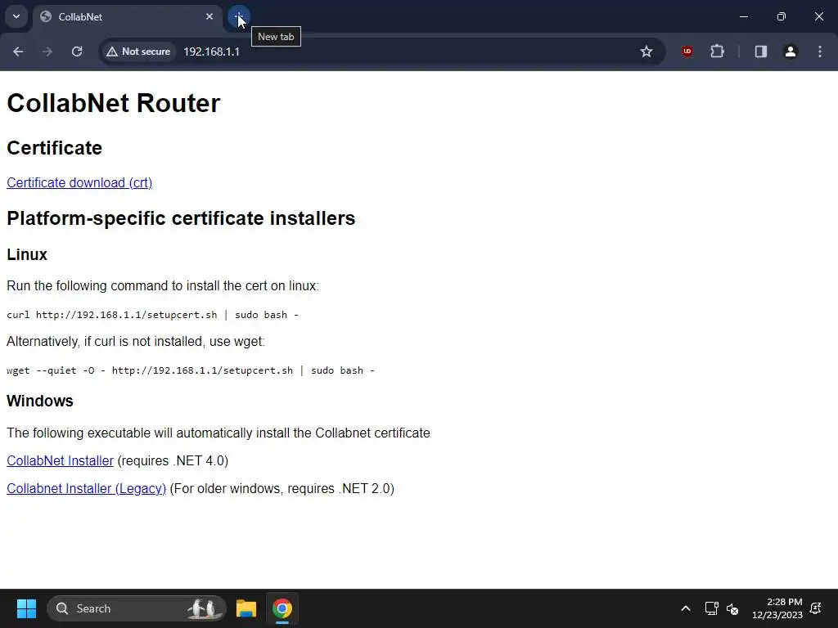Download the certificate via crt link
The width and height of the screenshot is (838, 628).
click(79, 182)
